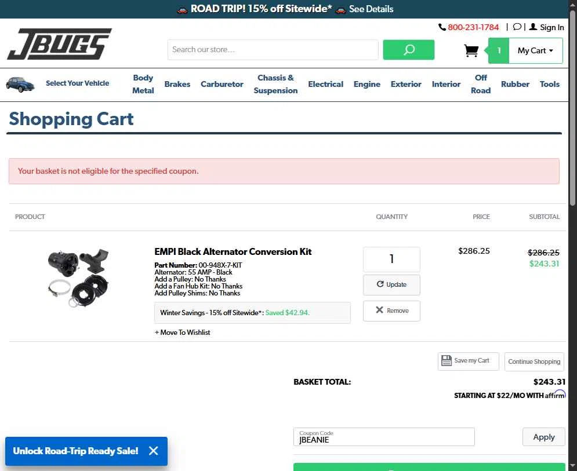Viewport: 577px width, 471px height.
Task: Click the discounted subtotal $243.31 in green
Action: point(544,264)
